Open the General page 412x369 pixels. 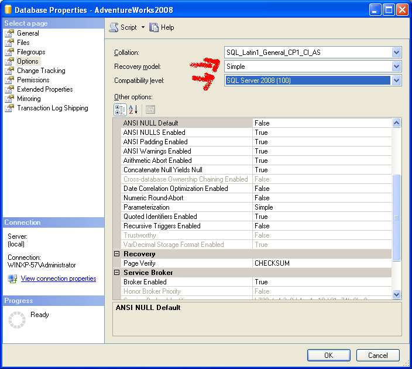[28, 33]
